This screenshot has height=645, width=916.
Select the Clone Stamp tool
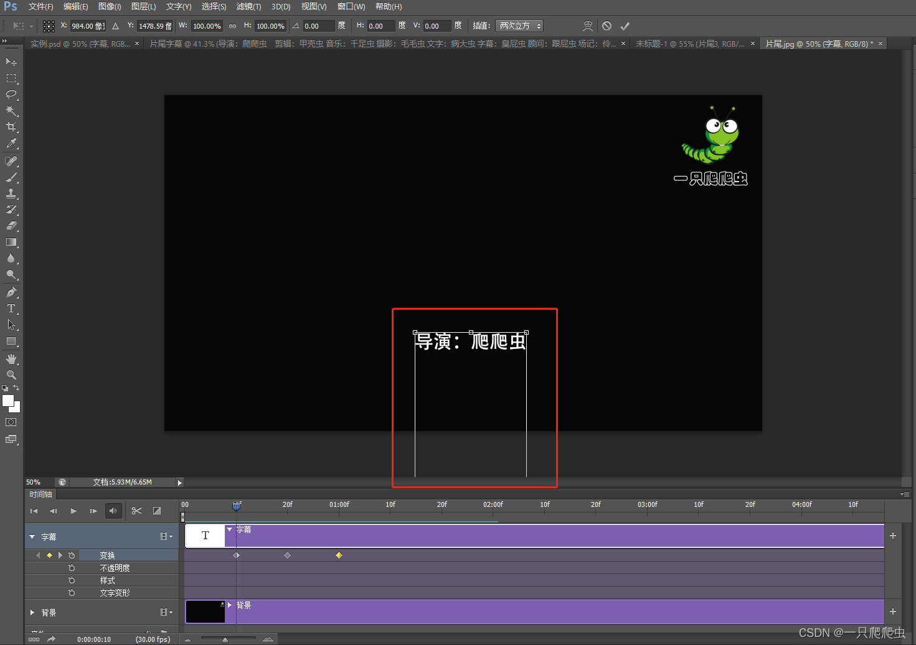tap(11, 193)
